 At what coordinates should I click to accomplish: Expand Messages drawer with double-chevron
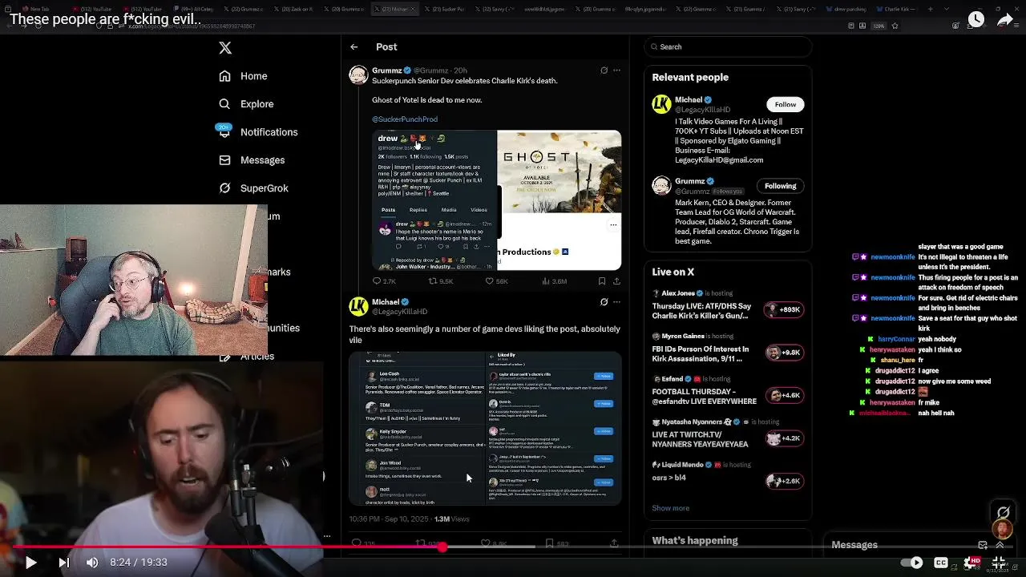(x=1000, y=545)
